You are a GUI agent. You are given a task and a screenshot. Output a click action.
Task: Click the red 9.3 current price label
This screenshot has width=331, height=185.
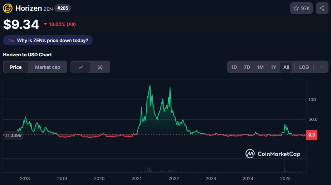[x=312, y=135]
